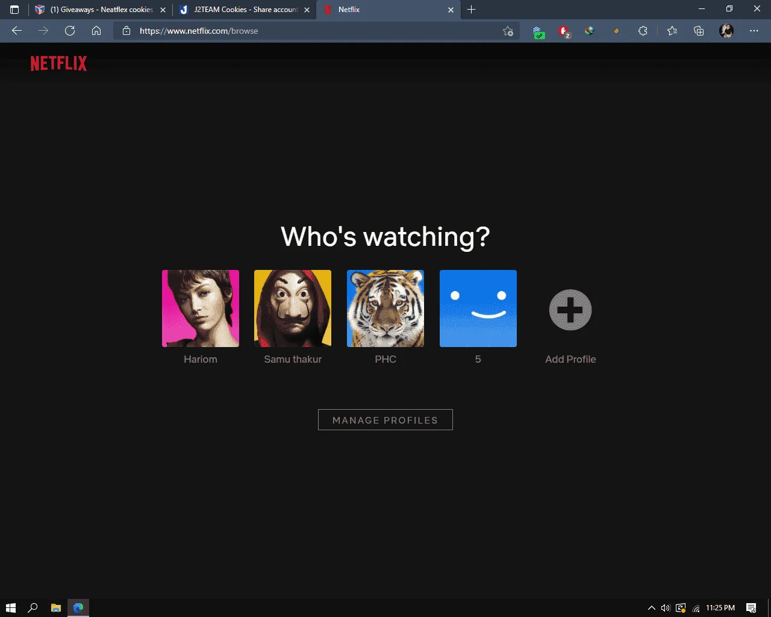Click the multicolor extension icon in toolbar
The height and width of the screenshot is (617, 771).
pyautogui.click(x=590, y=31)
